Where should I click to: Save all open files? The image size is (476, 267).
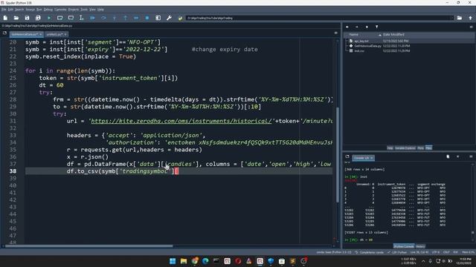tap(38, 18)
